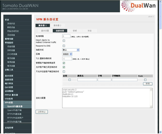This screenshot has width=162, height=134.
Task: Open 诊断工具 in sidebar
Action: click(9, 70)
